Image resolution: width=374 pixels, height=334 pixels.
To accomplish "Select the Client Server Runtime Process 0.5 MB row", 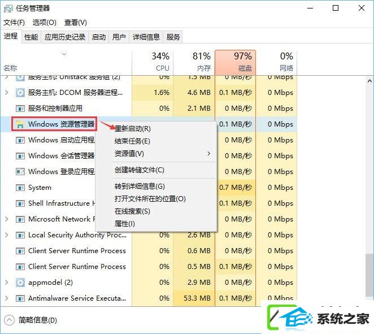I will pos(149,267).
